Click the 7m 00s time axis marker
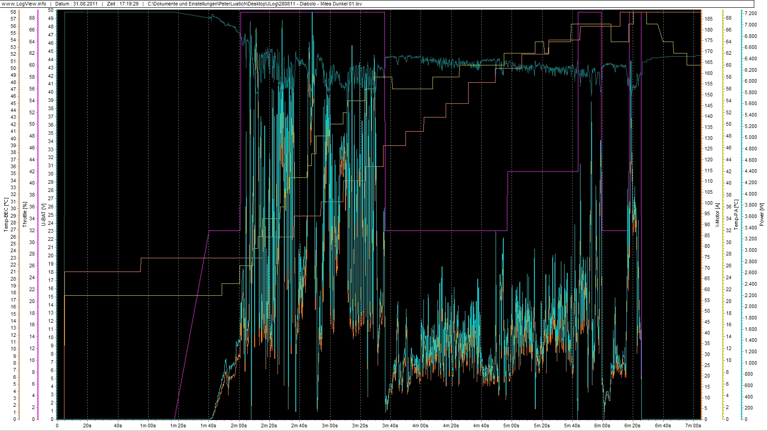This screenshot has width=768, height=431. coord(693,426)
